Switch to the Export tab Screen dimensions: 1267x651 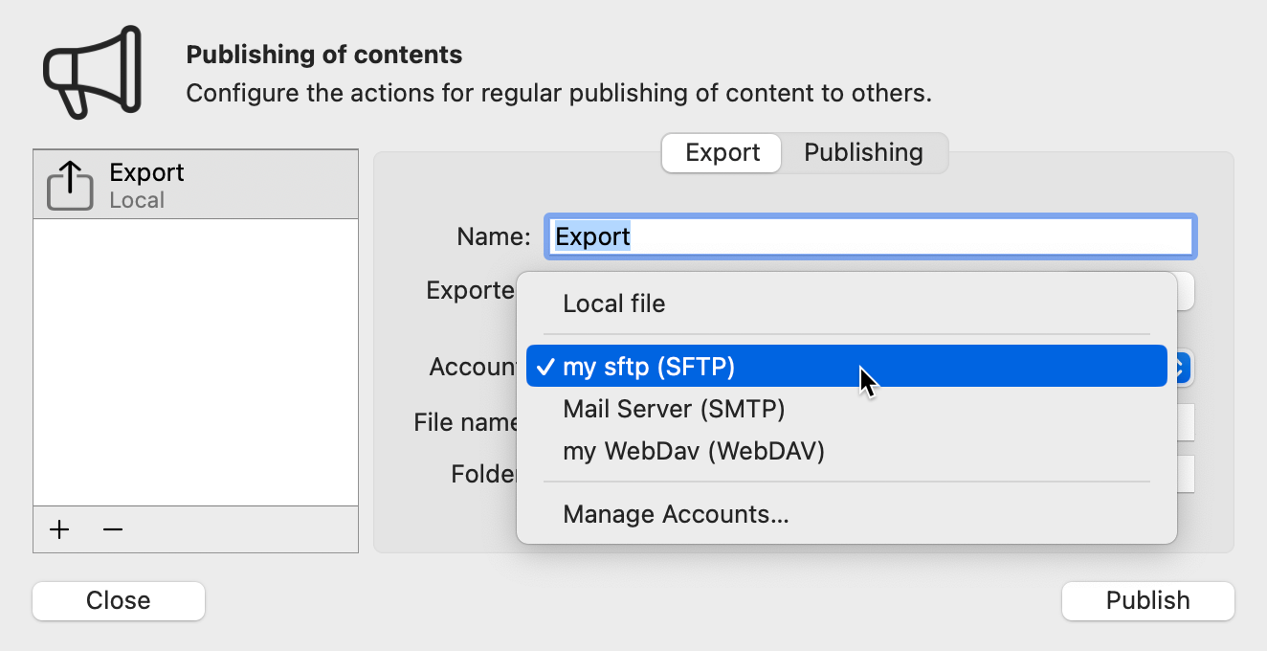(x=721, y=152)
